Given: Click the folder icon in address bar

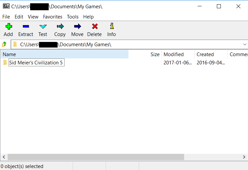Looking at the screenshot, I should coord(15,44).
